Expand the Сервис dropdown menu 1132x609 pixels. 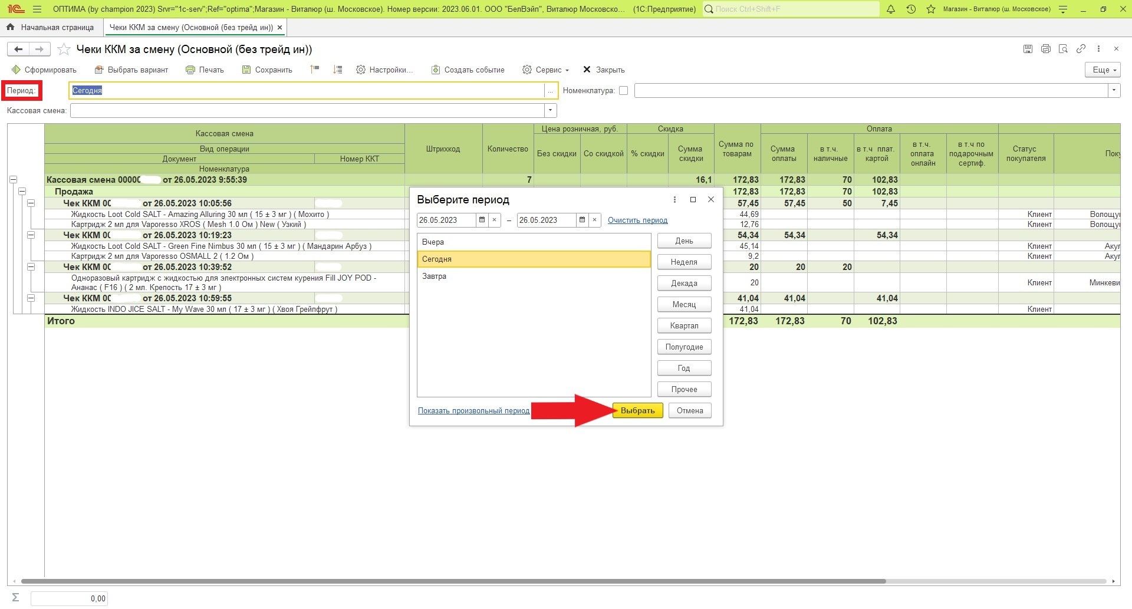(546, 70)
